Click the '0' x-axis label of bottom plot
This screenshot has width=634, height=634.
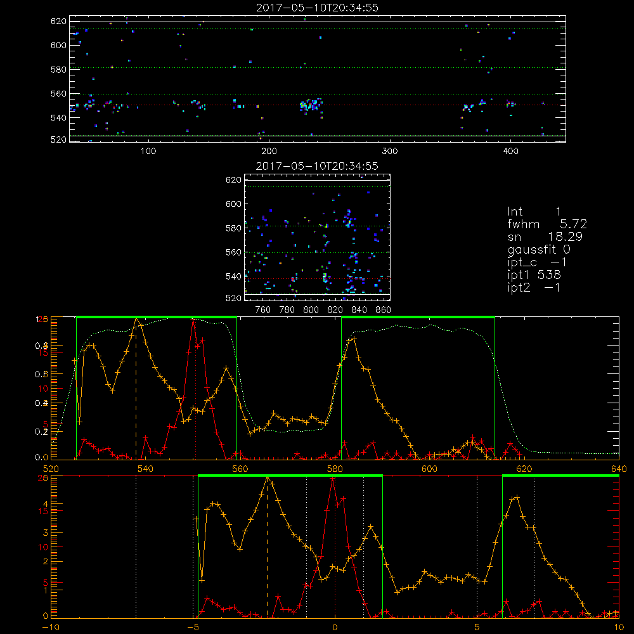[x=335, y=627]
